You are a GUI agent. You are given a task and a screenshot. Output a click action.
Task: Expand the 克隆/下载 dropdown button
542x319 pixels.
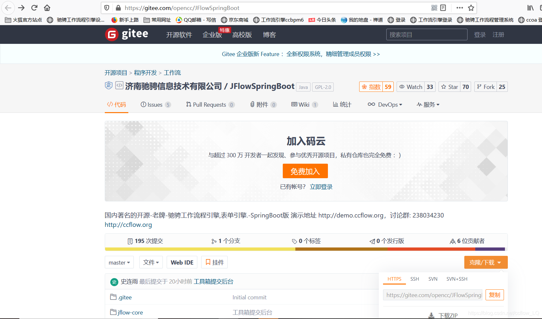pos(486,262)
